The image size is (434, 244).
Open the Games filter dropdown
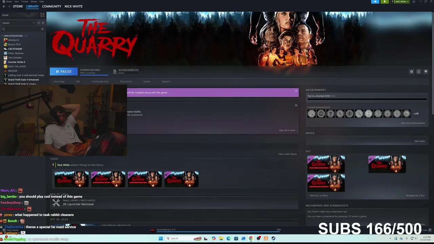19,23
